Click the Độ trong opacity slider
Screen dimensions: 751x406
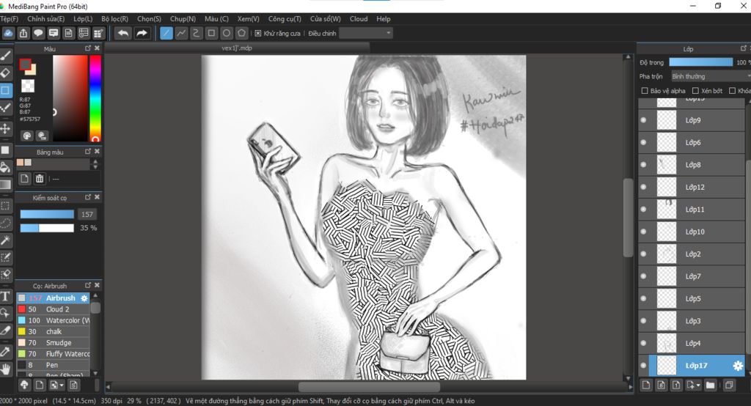click(700, 62)
